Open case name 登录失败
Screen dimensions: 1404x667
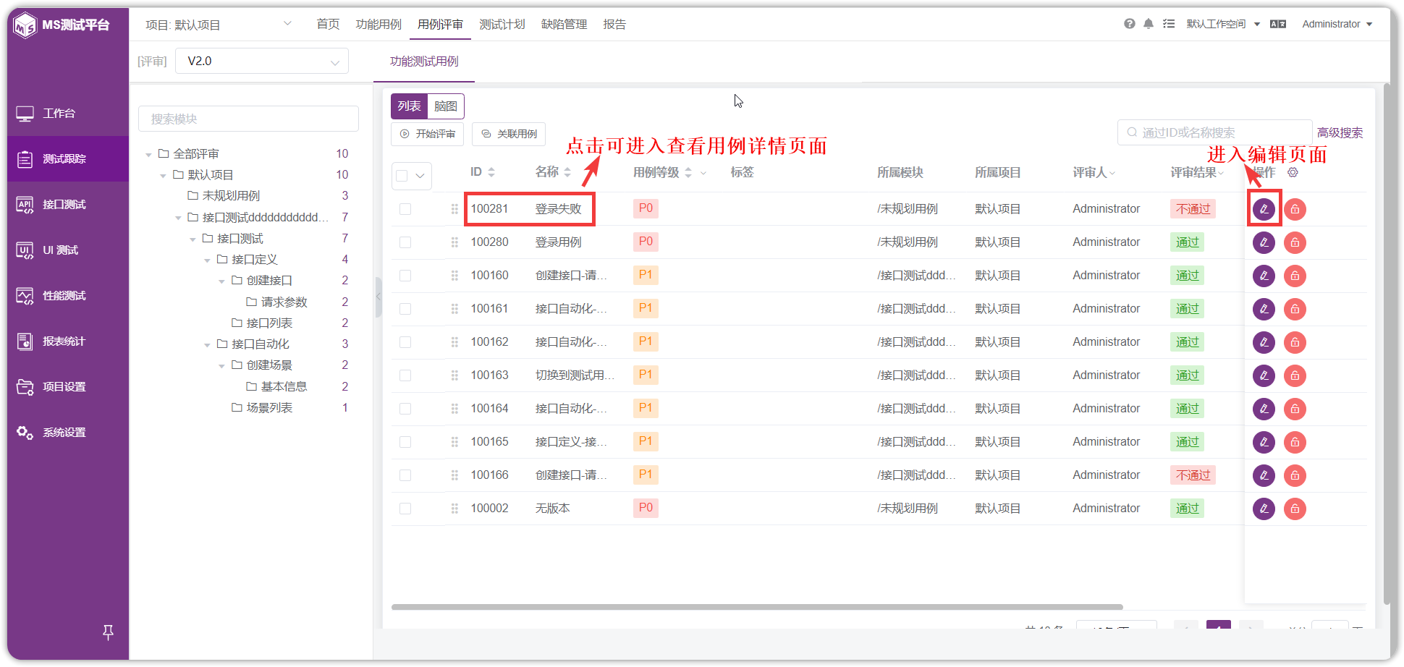558,209
